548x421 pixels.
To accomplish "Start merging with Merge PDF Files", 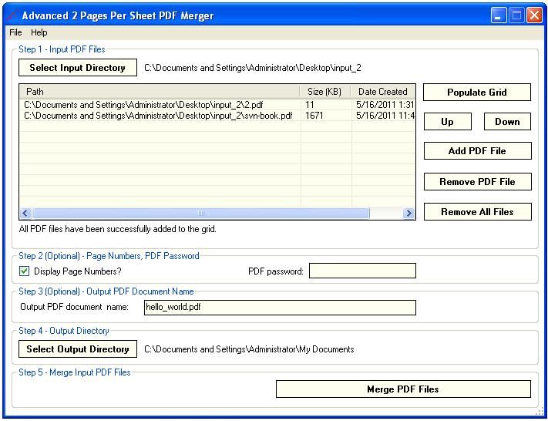I will [x=403, y=389].
